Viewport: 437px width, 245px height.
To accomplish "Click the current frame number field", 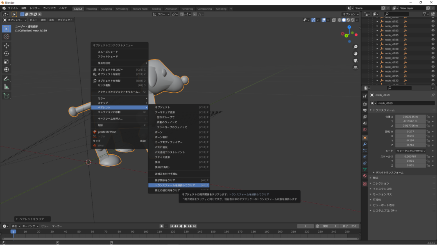I will (x=306, y=226).
